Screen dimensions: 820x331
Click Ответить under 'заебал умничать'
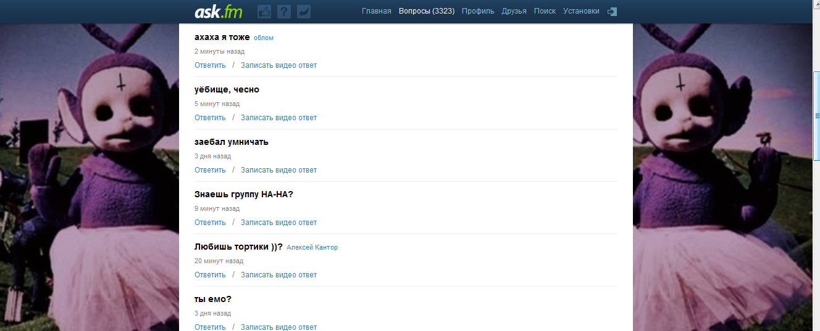point(210,170)
